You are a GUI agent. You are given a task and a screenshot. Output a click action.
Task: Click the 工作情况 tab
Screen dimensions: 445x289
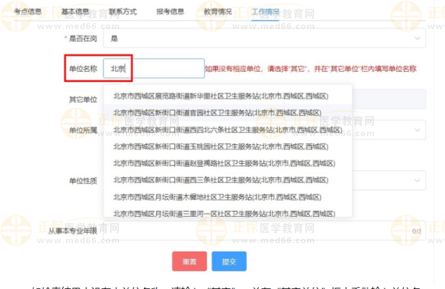click(x=266, y=12)
